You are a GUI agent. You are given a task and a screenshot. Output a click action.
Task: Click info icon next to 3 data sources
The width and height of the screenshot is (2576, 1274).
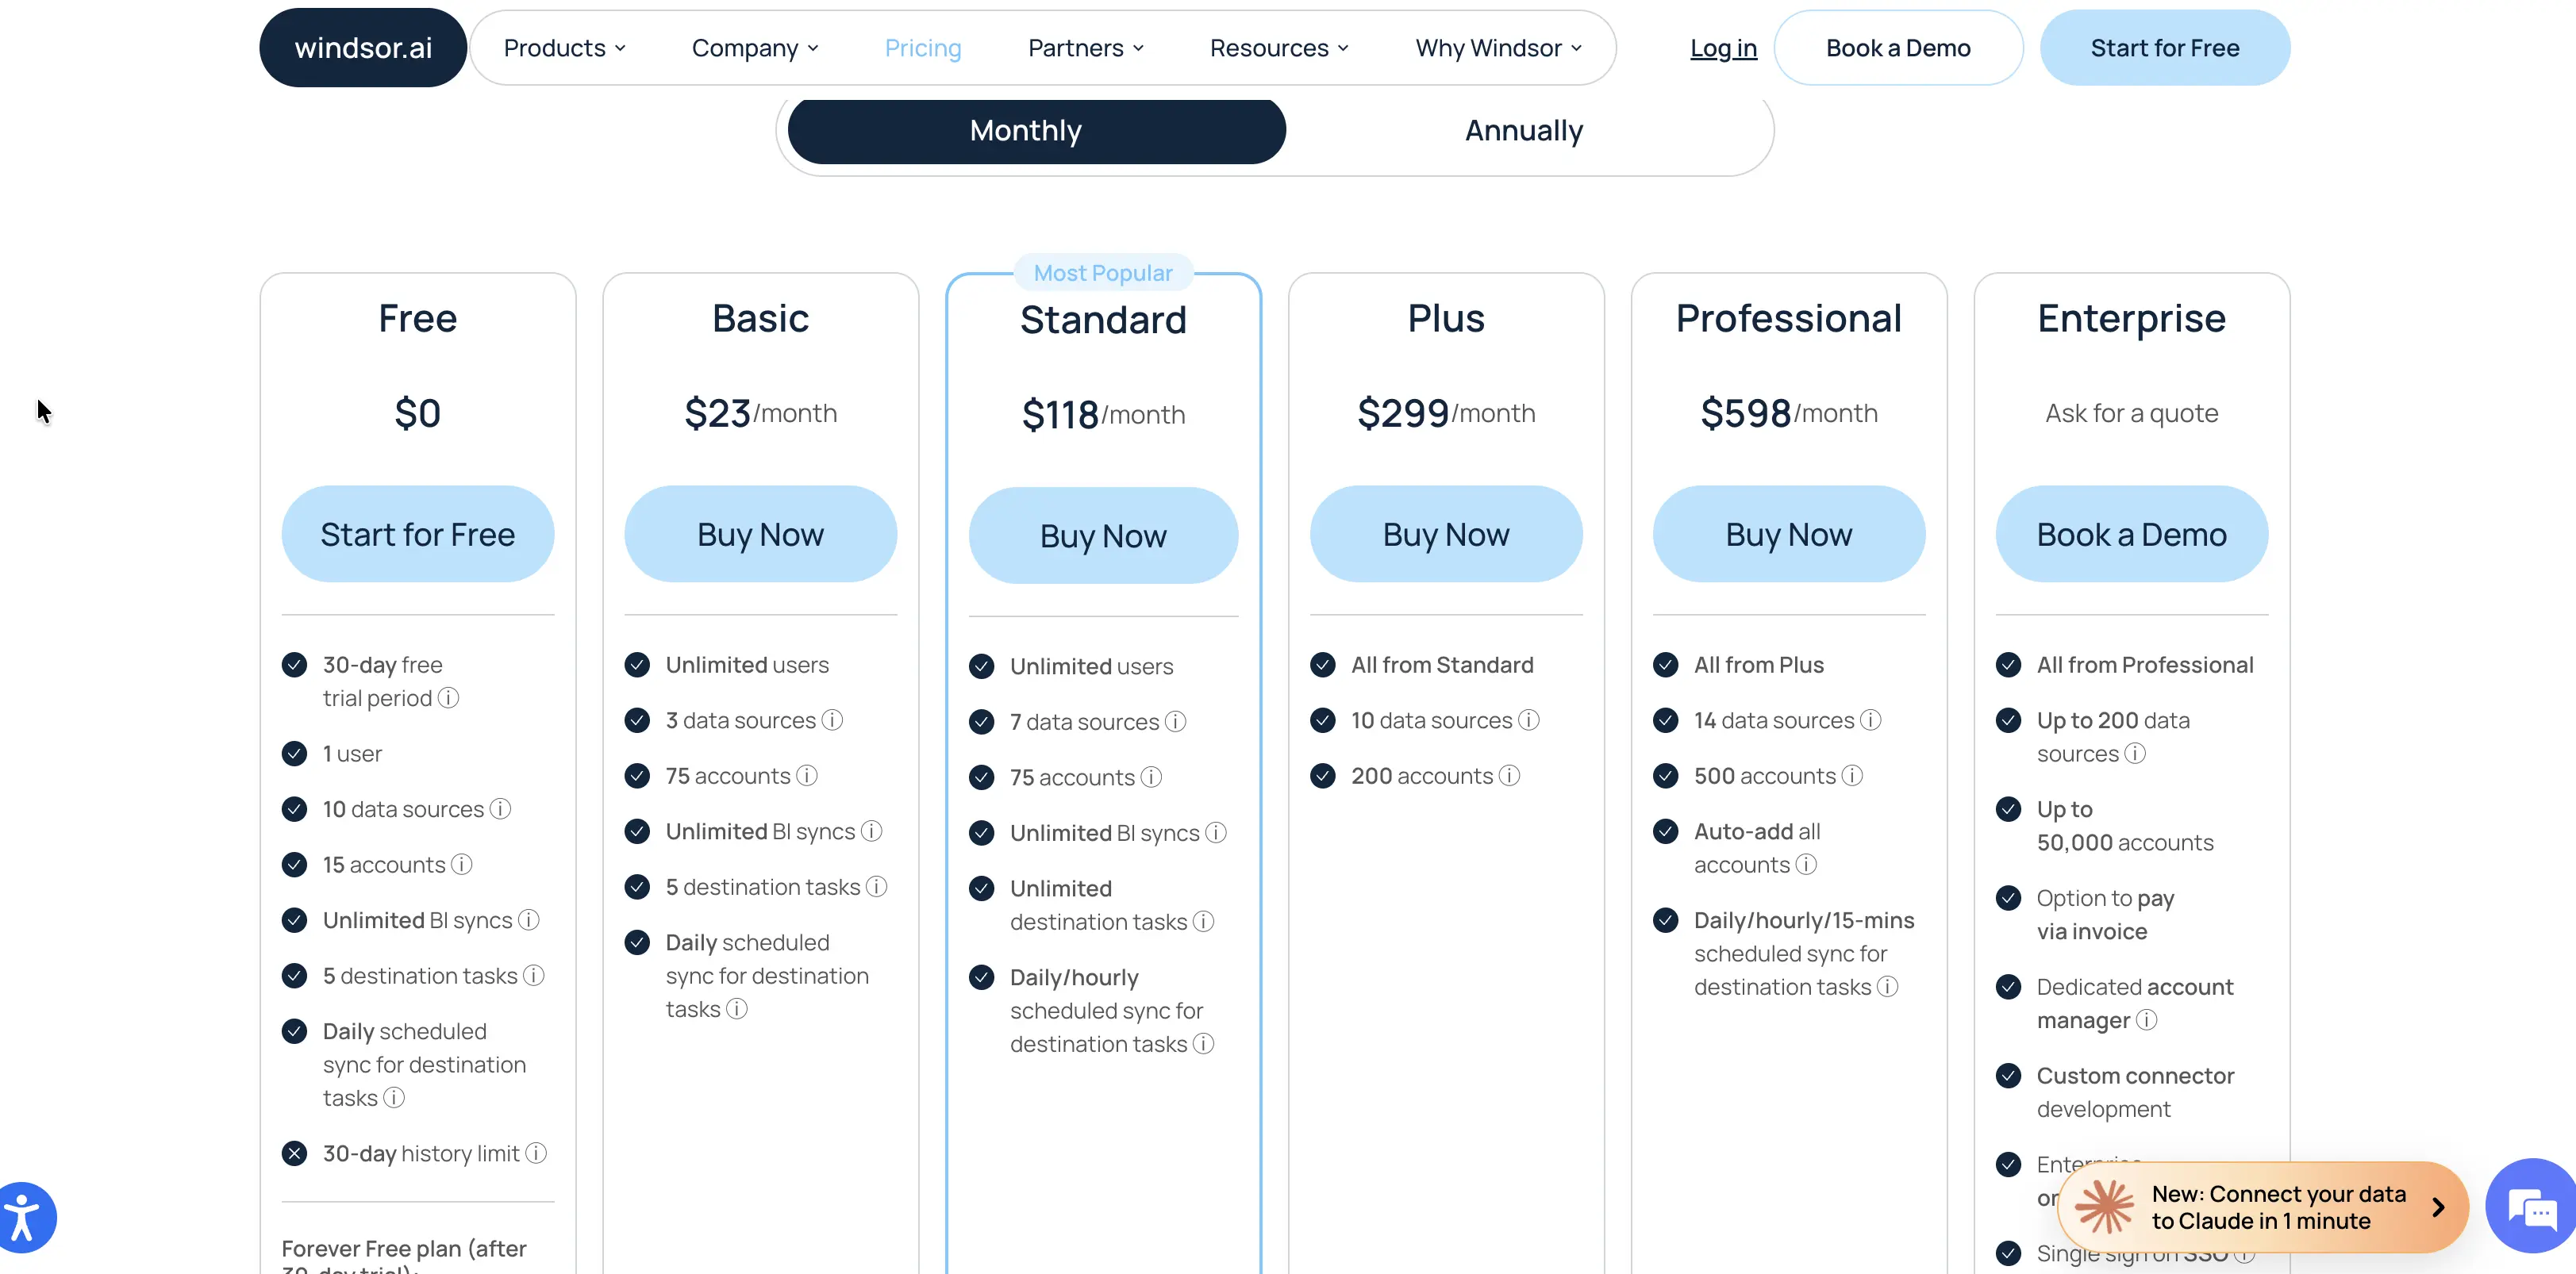[x=832, y=720]
